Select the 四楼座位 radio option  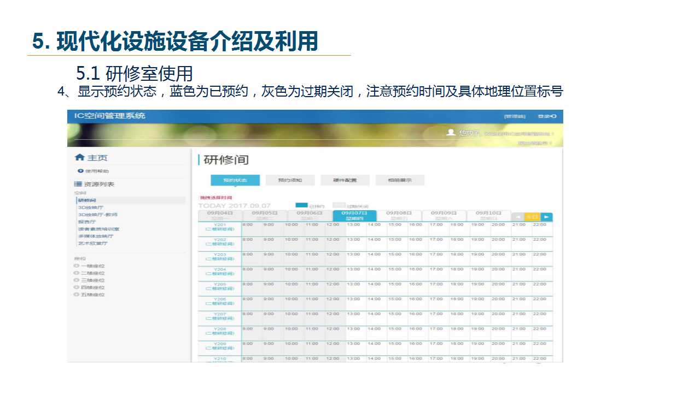click(x=77, y=287)
